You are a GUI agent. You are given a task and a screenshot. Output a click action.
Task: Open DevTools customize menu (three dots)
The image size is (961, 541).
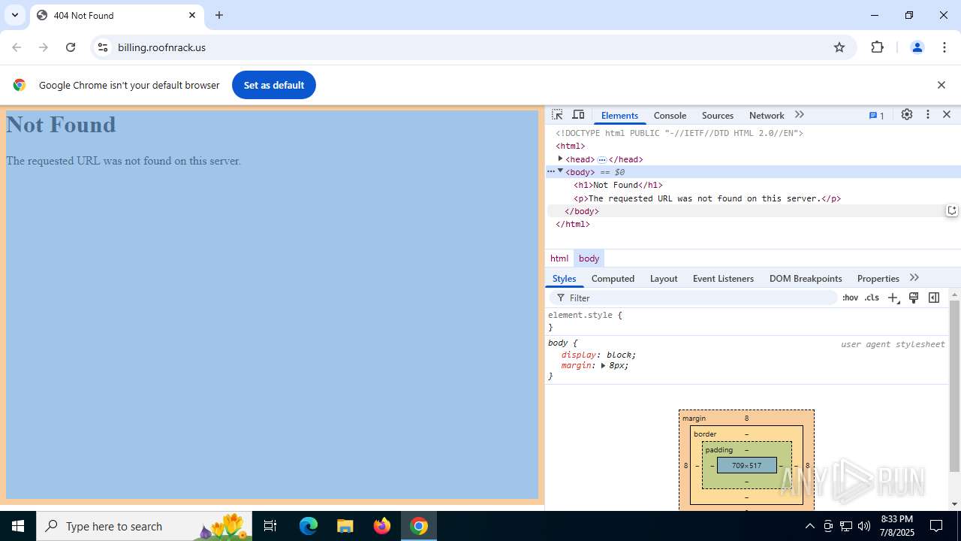tap(928, 115)
